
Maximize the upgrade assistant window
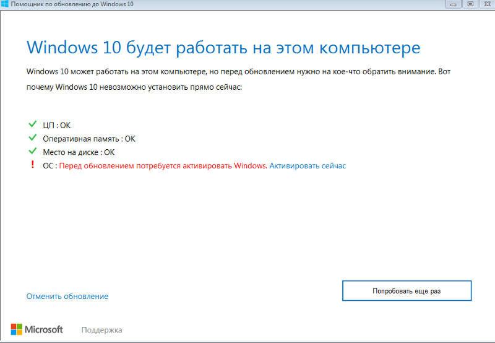click(x=470, y=4)
